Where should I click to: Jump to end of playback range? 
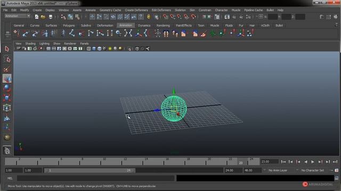(335, 162)
